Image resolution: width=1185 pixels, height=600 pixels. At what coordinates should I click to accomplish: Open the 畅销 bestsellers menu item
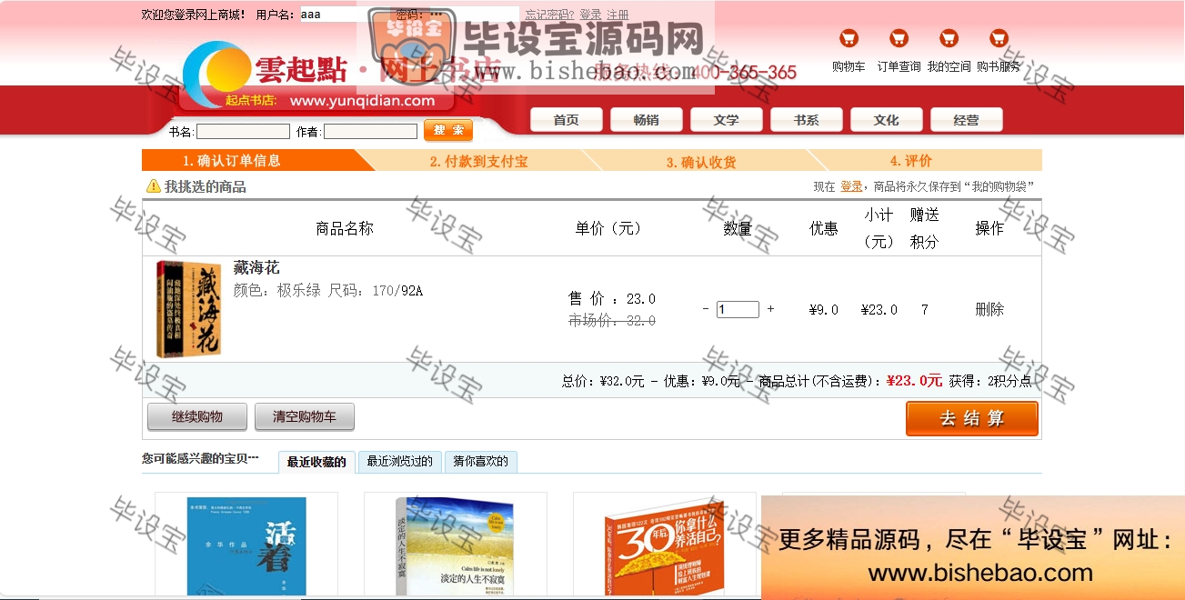647,120
